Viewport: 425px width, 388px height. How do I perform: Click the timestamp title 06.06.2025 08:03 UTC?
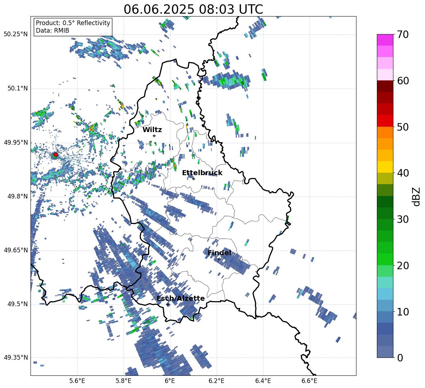pos(193,9)
